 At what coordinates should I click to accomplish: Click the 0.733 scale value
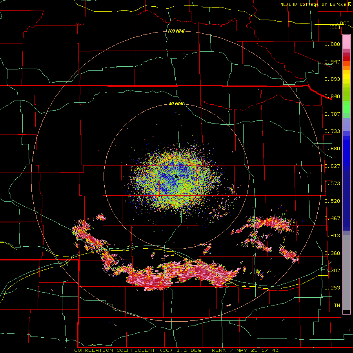tap(332, 131)
